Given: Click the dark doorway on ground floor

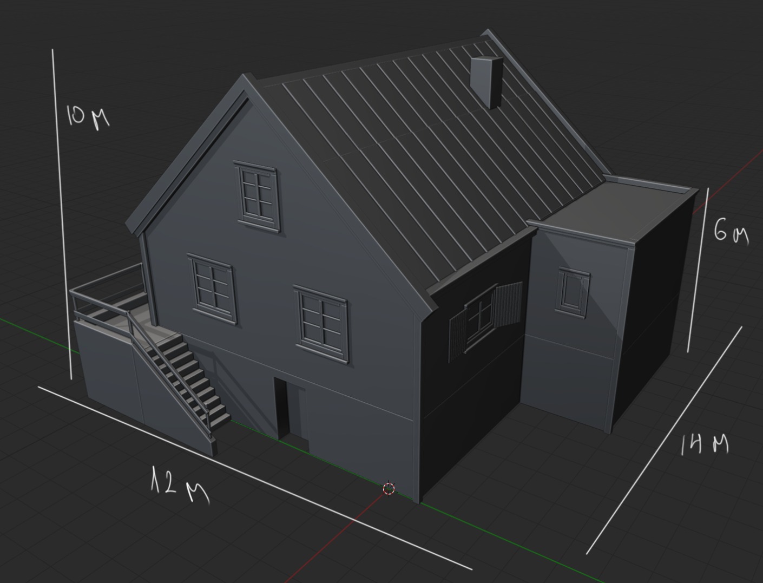Looking at the screenshot, I should [x=282, y=406].
